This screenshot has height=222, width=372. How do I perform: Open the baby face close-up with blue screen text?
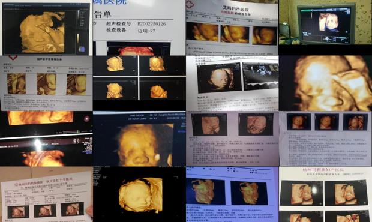click(x=139, y=139)
